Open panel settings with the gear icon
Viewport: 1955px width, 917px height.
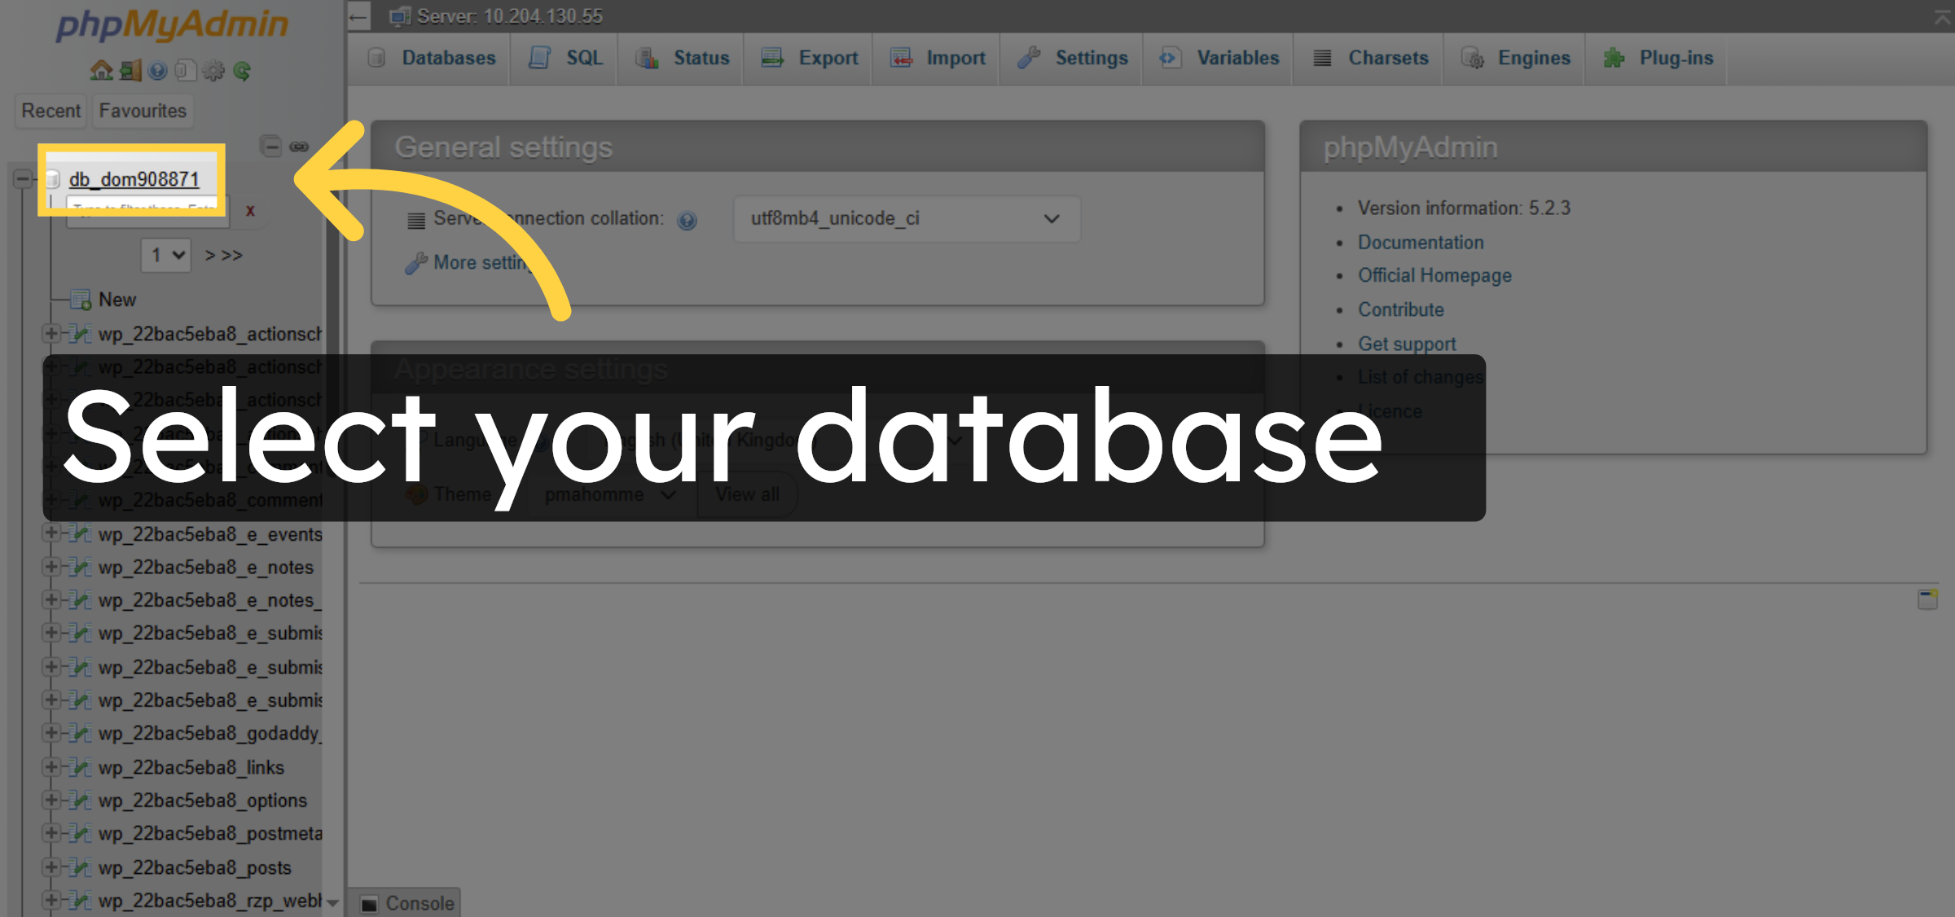click(213, 71)
